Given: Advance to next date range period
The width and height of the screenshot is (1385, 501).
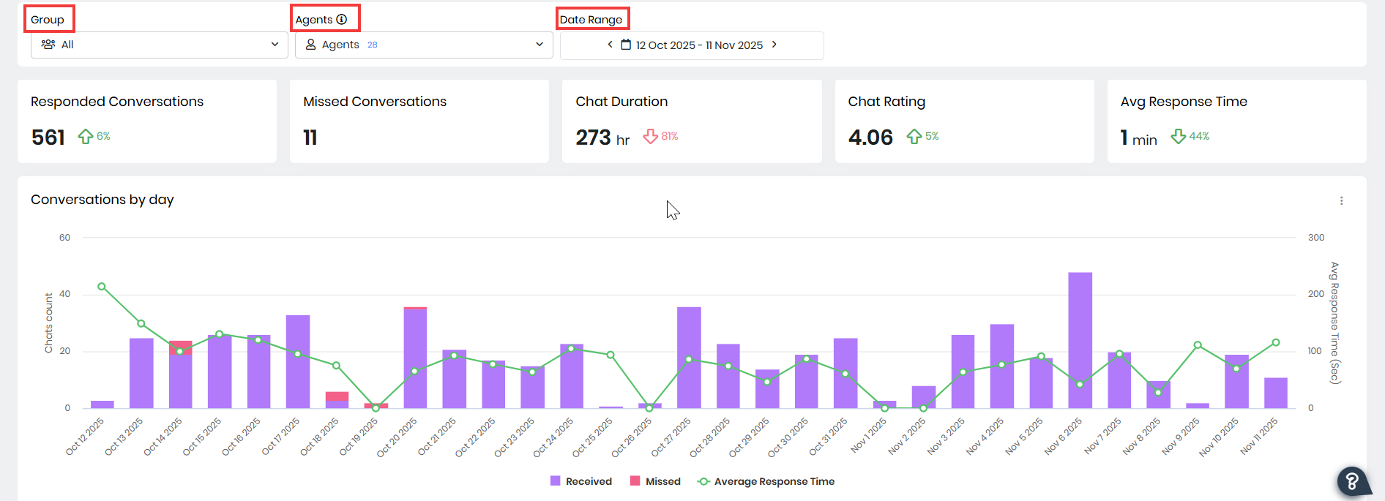Looking at the screenshot, I should pos(774,45).
